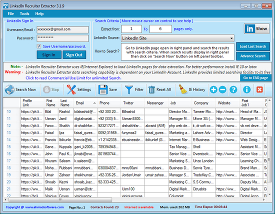Click the Profile Link column header

(32, 103)
